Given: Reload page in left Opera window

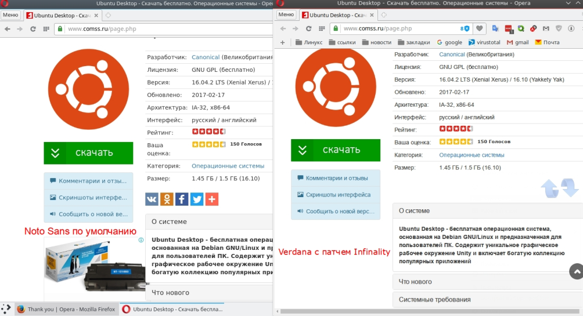Looking at the screenshot, I should click(x=33, y=29).
